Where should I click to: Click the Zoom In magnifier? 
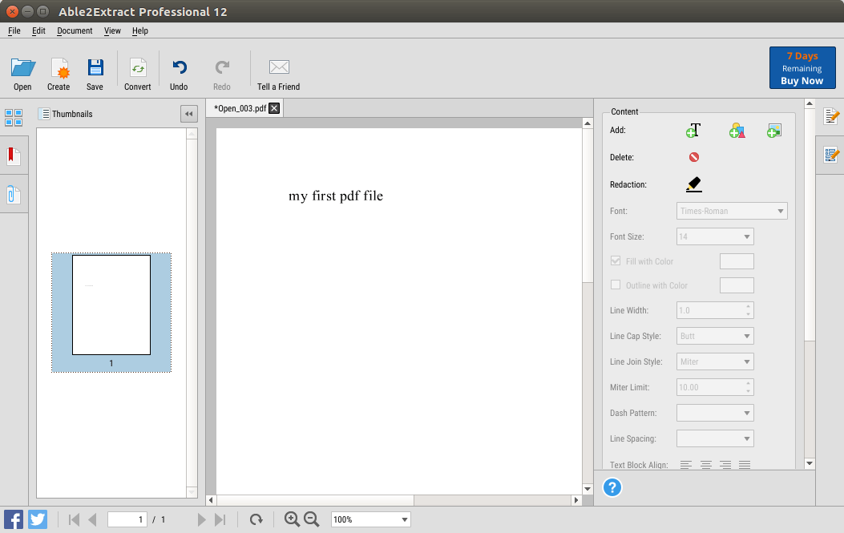click(292, 519)
